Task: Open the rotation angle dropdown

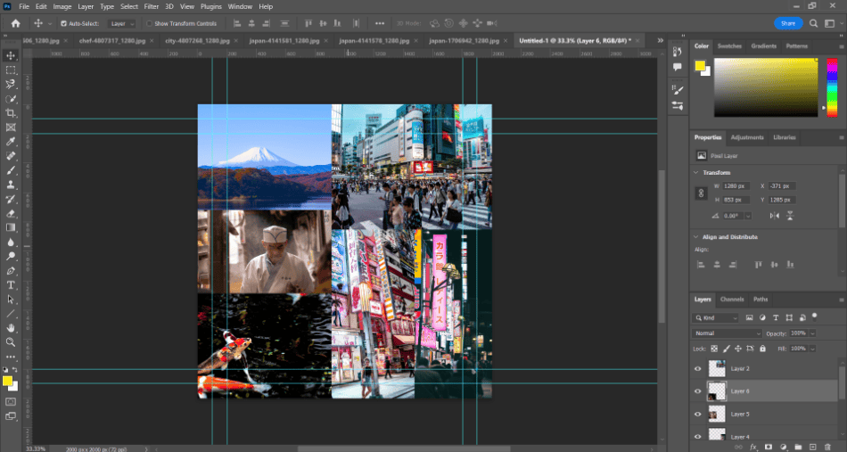Action: (x=748, y=216)
